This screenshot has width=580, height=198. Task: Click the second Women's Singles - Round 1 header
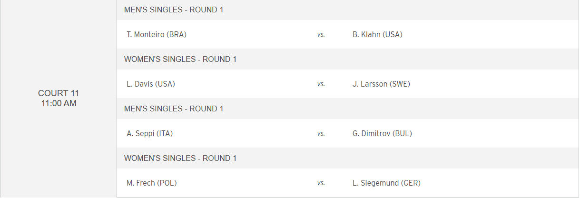[x=180, y=158]
